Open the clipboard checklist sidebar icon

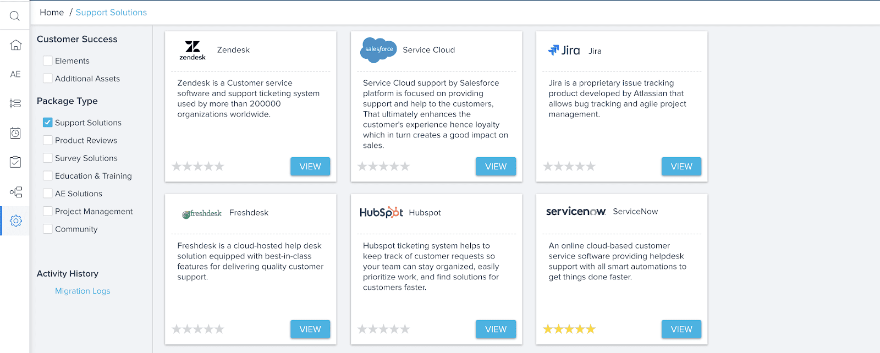15,162
